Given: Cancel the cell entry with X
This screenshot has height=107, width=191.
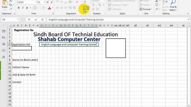Looking at the screenshot, I should tap(29, 20).
